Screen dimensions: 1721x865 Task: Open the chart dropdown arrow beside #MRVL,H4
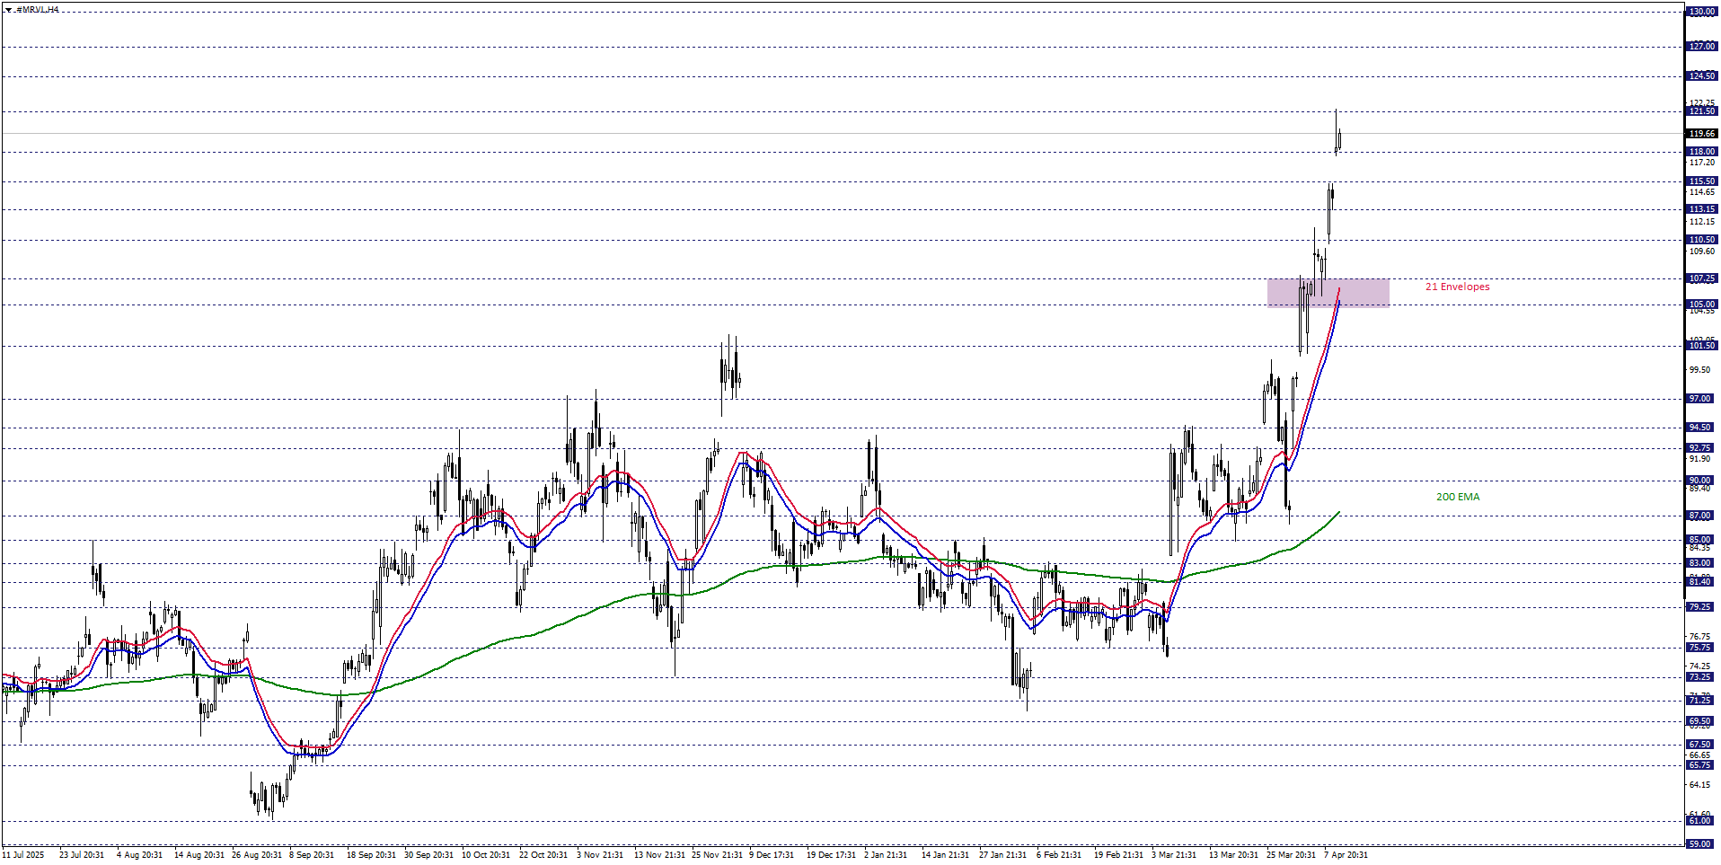pos(8,10)
